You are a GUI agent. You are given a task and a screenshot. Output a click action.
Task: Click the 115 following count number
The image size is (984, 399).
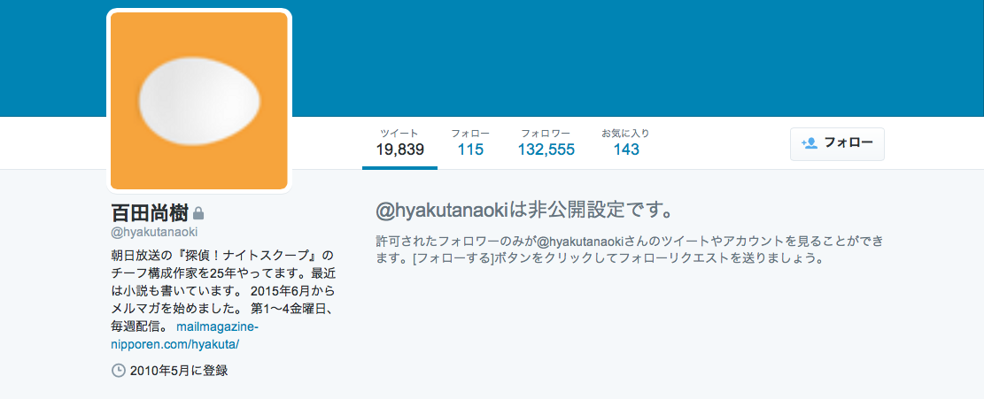point(470,150)
